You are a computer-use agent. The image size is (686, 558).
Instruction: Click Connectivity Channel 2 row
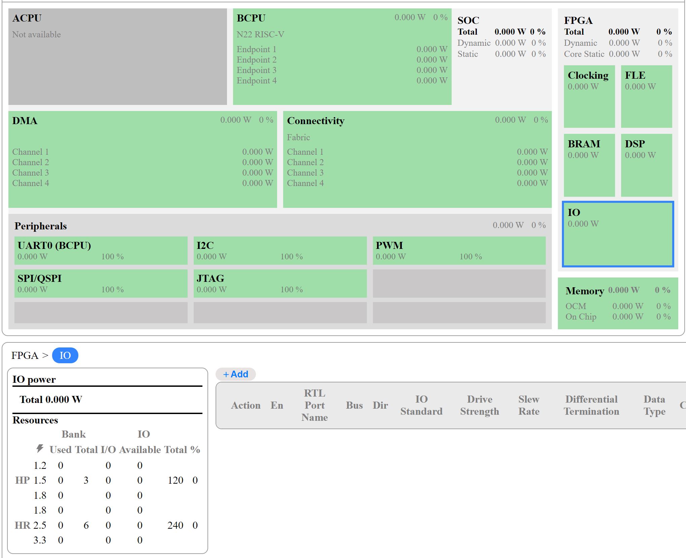[x=417, y=162]
